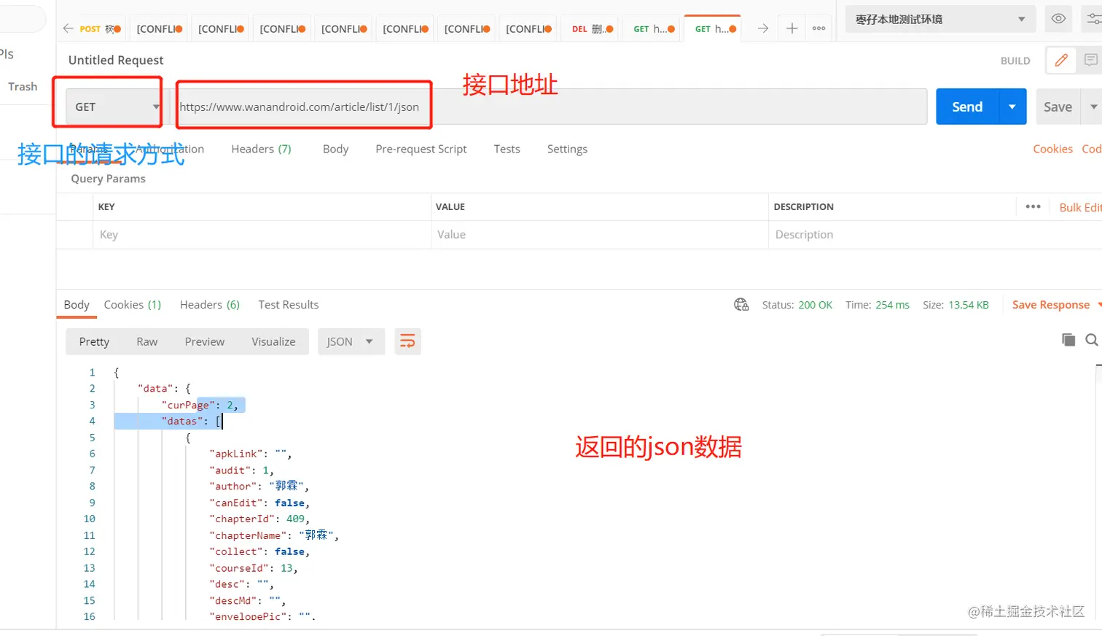This screenshot has height=636, width=1102.
Task: Click the globe network information icon
Action: [741, 304]
